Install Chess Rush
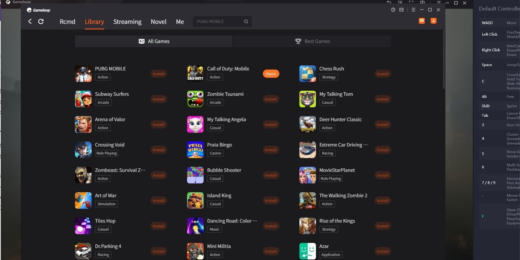The image size is (520, 260). point(383,74)
